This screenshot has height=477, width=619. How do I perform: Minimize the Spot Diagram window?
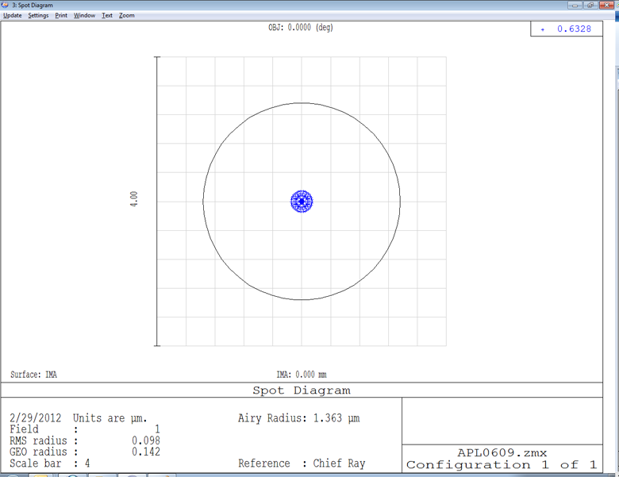575,5
